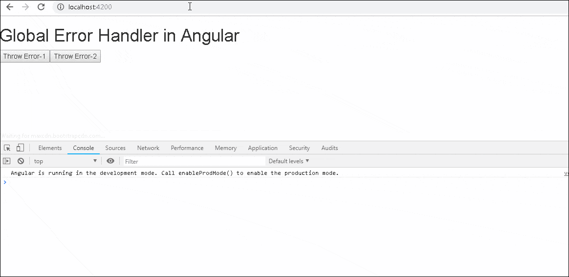
Task: Show the console sidebar icon
Action: [x=6, y=161]
